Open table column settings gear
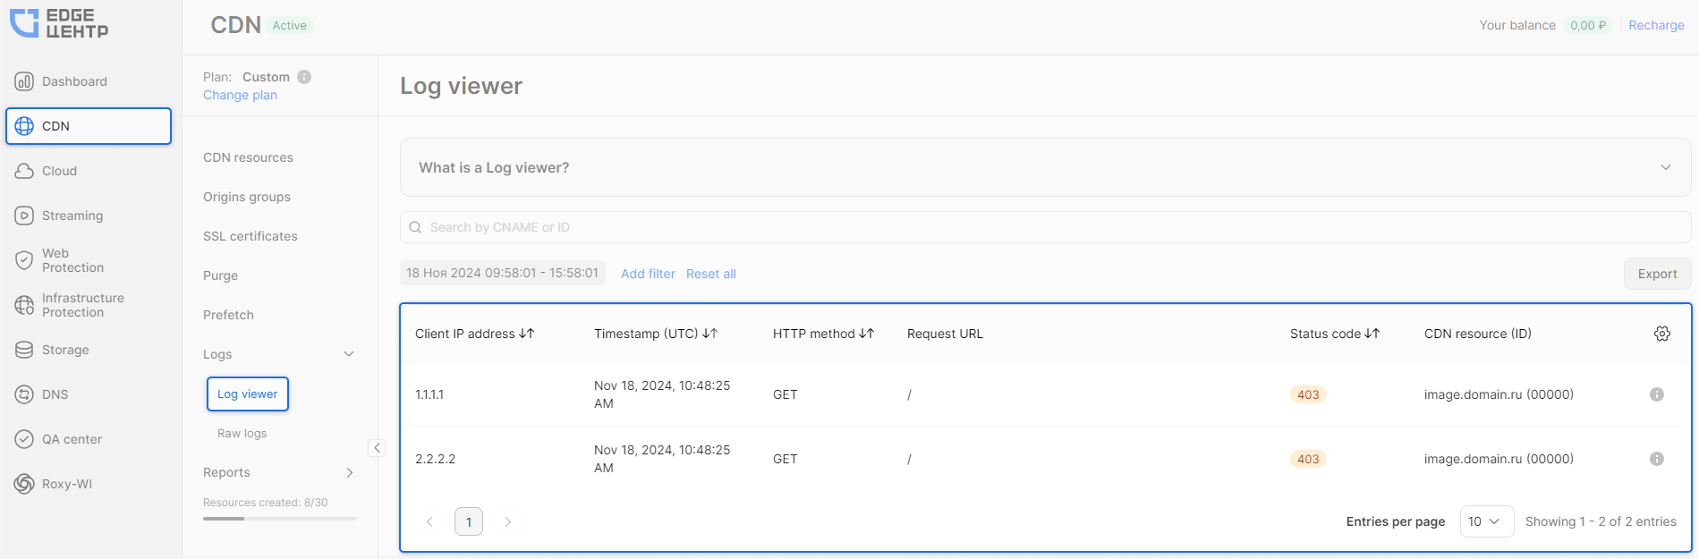The image size is (1699, 559). [1662, 334]
